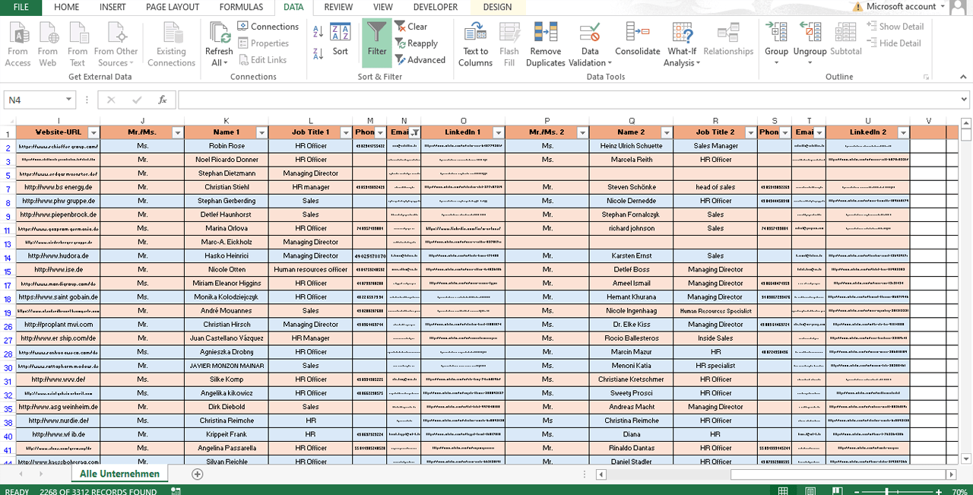The image size is (973, 495).
Task: Add a new sheet with plus button
Action: pos(198,474)
